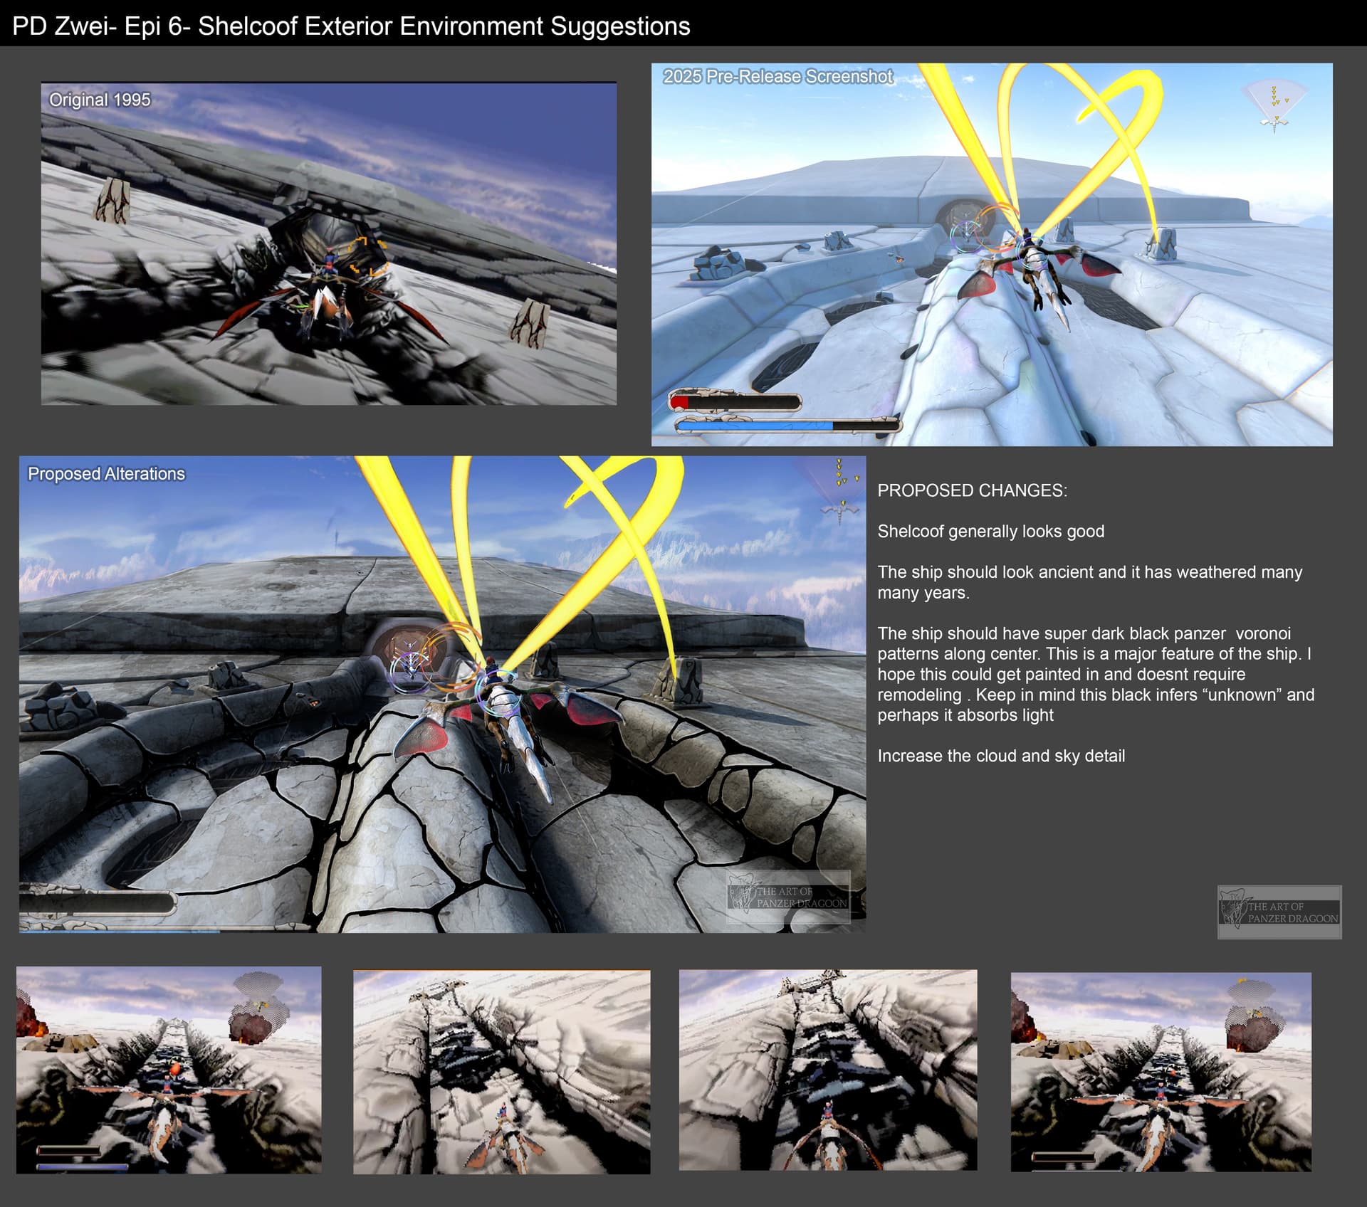This screenshot has height=1207, width=1367.
Task: Click the 'Increase the cloud and sky detail' line
Action: point(1000,756)
